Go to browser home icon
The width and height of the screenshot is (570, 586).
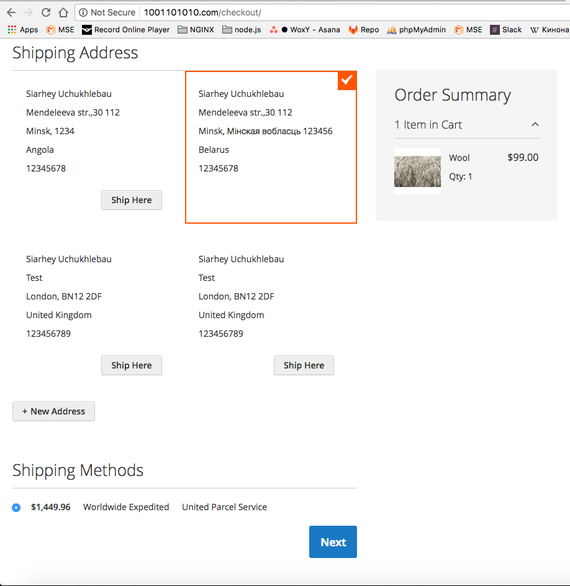63,12
